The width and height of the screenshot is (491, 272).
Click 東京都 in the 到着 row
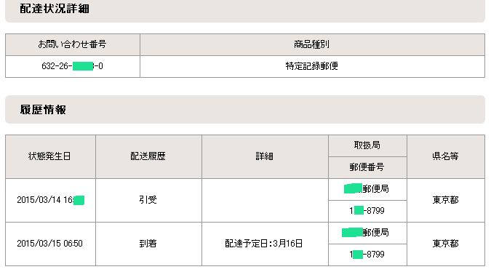[x=446, y=244]
